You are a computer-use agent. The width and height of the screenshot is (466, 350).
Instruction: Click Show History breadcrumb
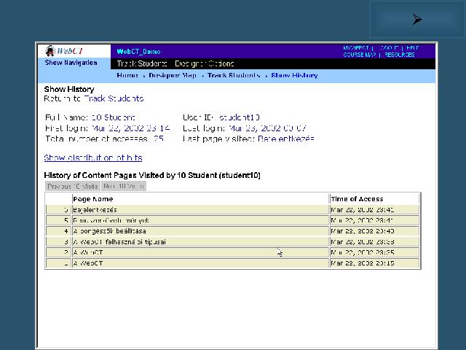click(294, 75)
